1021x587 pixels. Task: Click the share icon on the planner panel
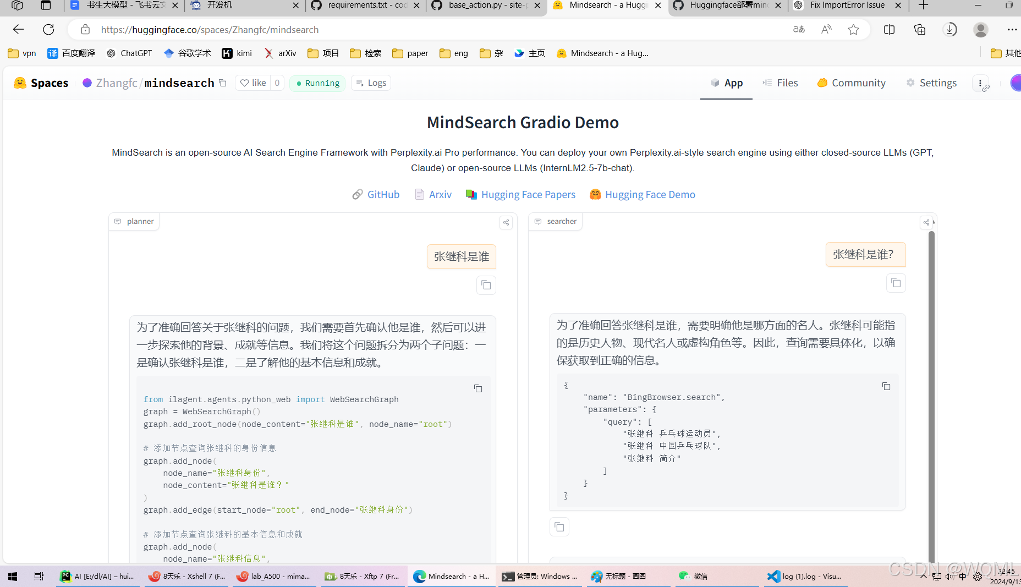pyautogui.click(x=505, y=222)
